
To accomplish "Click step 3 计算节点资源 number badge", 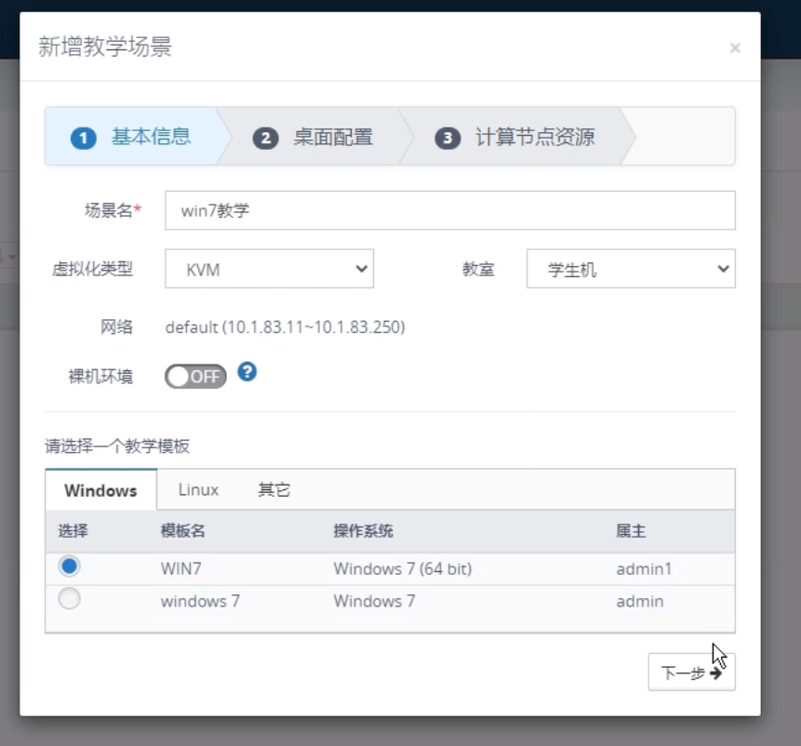I will pyautogui.click(x=447, y=139).
